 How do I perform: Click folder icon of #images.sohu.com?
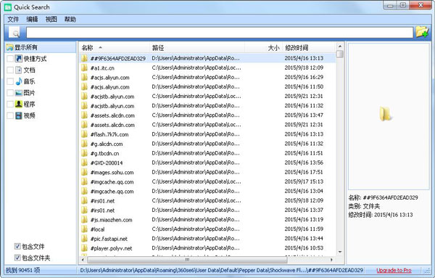pos(84,172)
